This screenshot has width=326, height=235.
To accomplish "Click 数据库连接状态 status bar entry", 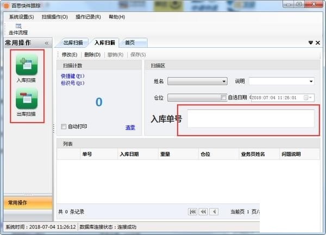I will (108, 227).
